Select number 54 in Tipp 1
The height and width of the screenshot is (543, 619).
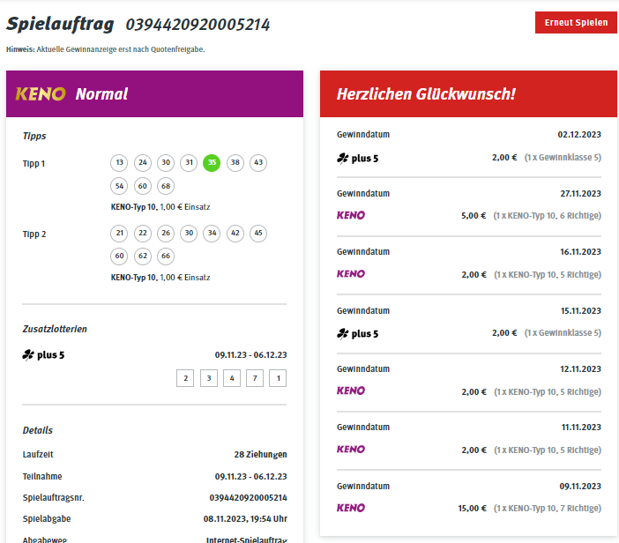click(x=119, y=186)
